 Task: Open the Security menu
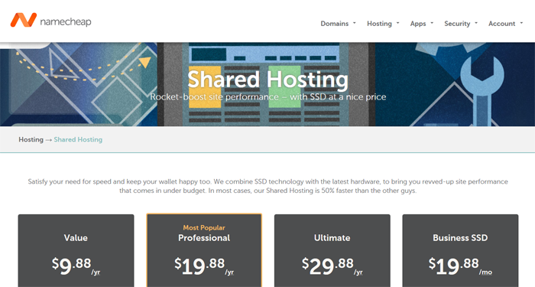click(x=457, y=24)
